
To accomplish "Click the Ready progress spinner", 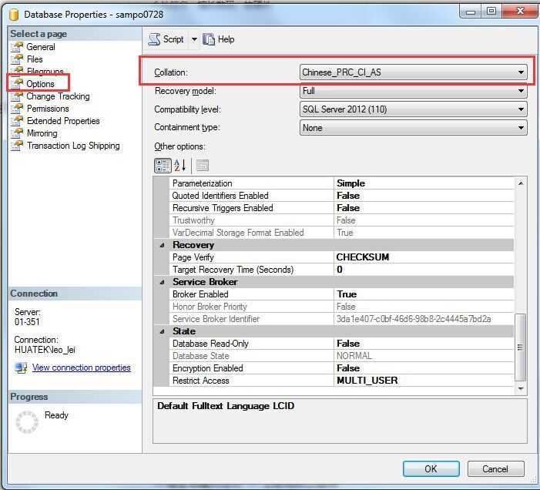I will [x=27, y=422].
